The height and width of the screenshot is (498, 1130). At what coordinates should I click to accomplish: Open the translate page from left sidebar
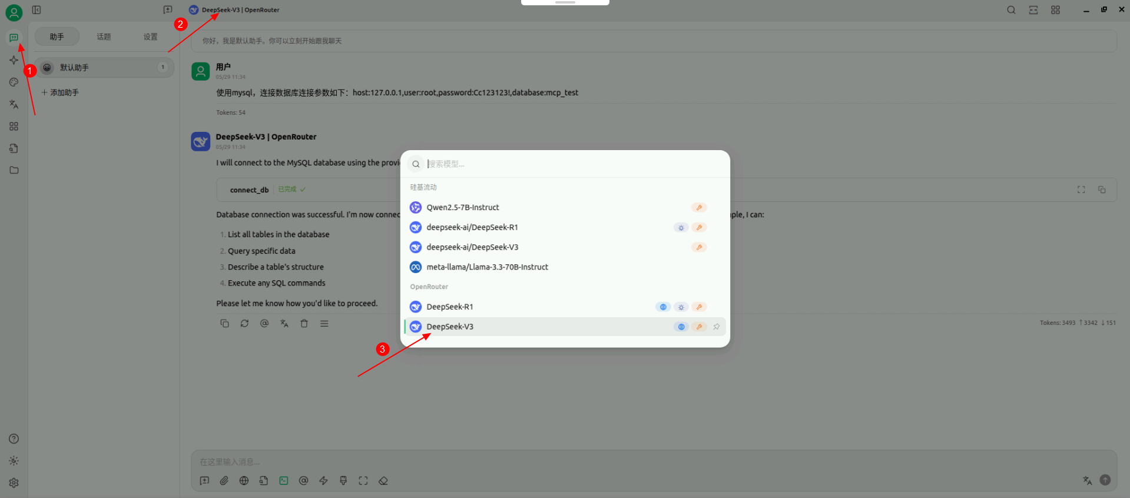[x=14, y=104]
